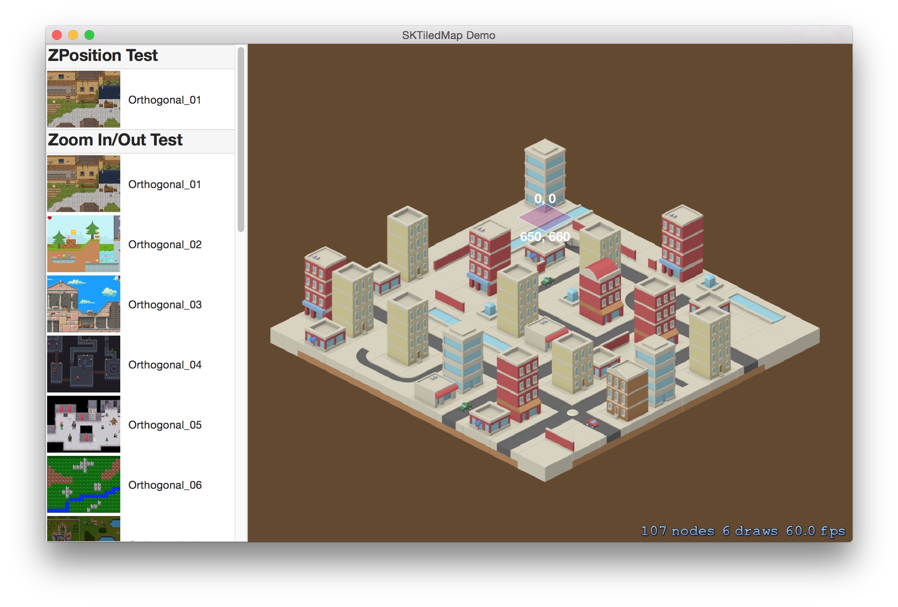Click the red car near the roundabout
The width and height of the screenshot is (898, 607).
592,423
